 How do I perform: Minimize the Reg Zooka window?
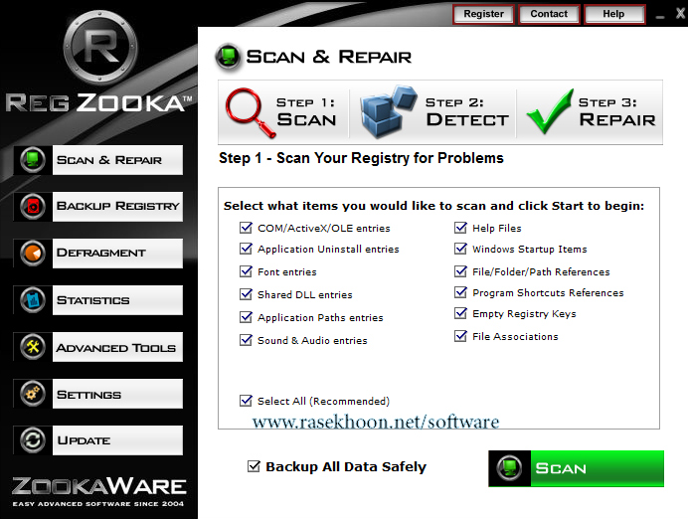660,15
